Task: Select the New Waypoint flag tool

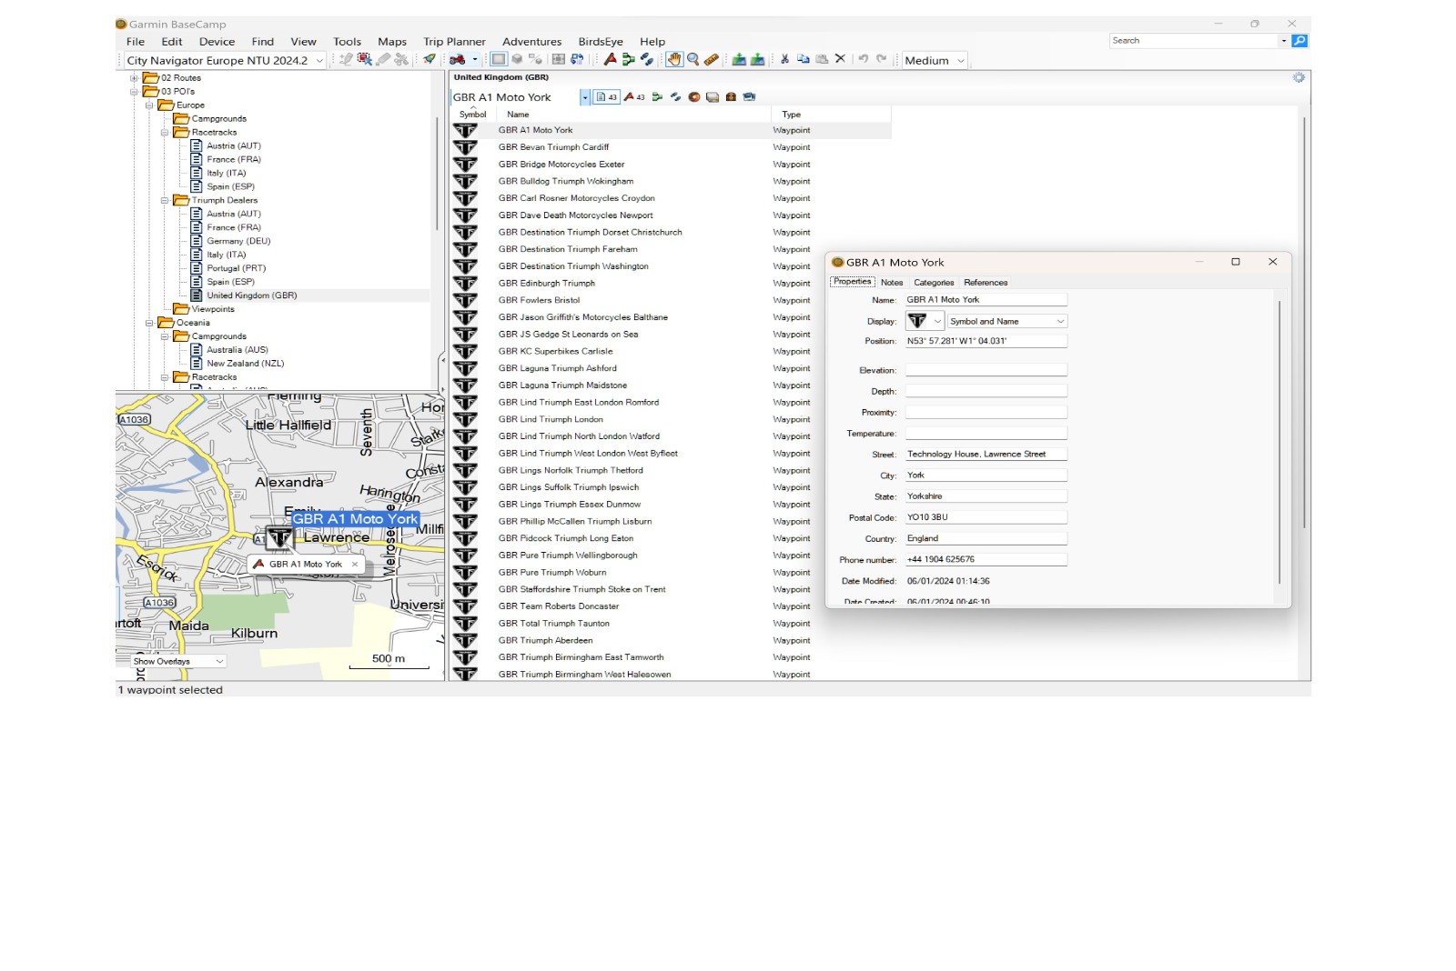Action: [610, 60]
